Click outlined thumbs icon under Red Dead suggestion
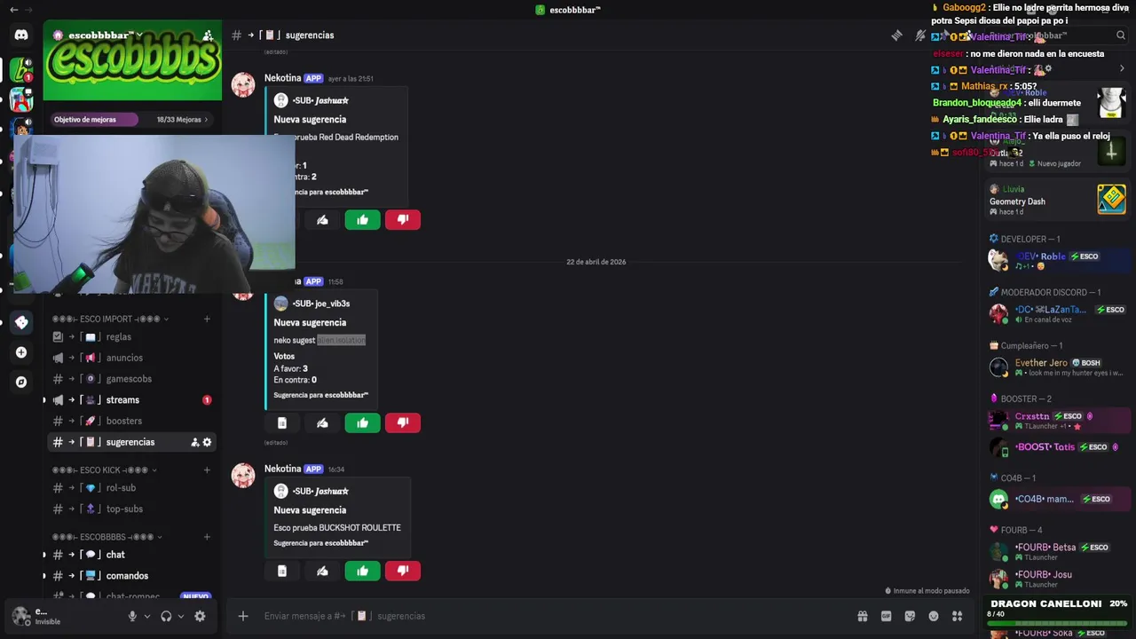 pyautogui.click(x=322, y=220)
